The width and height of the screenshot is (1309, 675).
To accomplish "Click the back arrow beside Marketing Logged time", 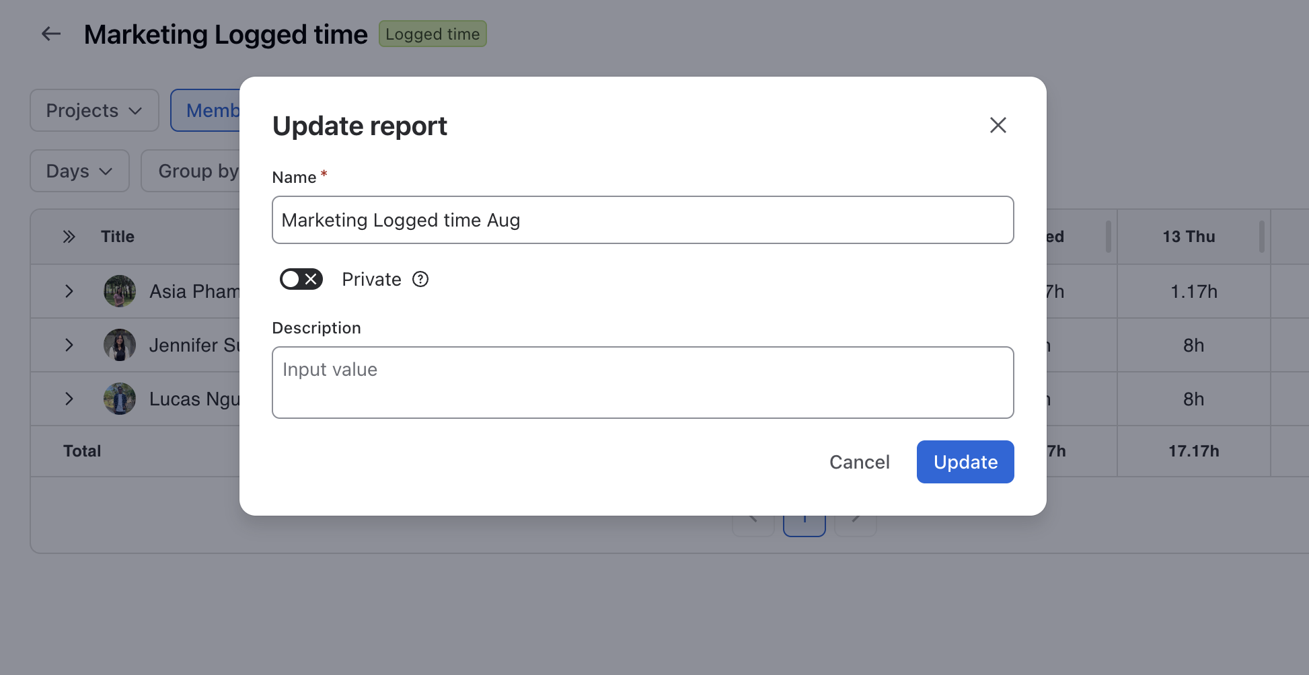I will [x=51, y=34].
